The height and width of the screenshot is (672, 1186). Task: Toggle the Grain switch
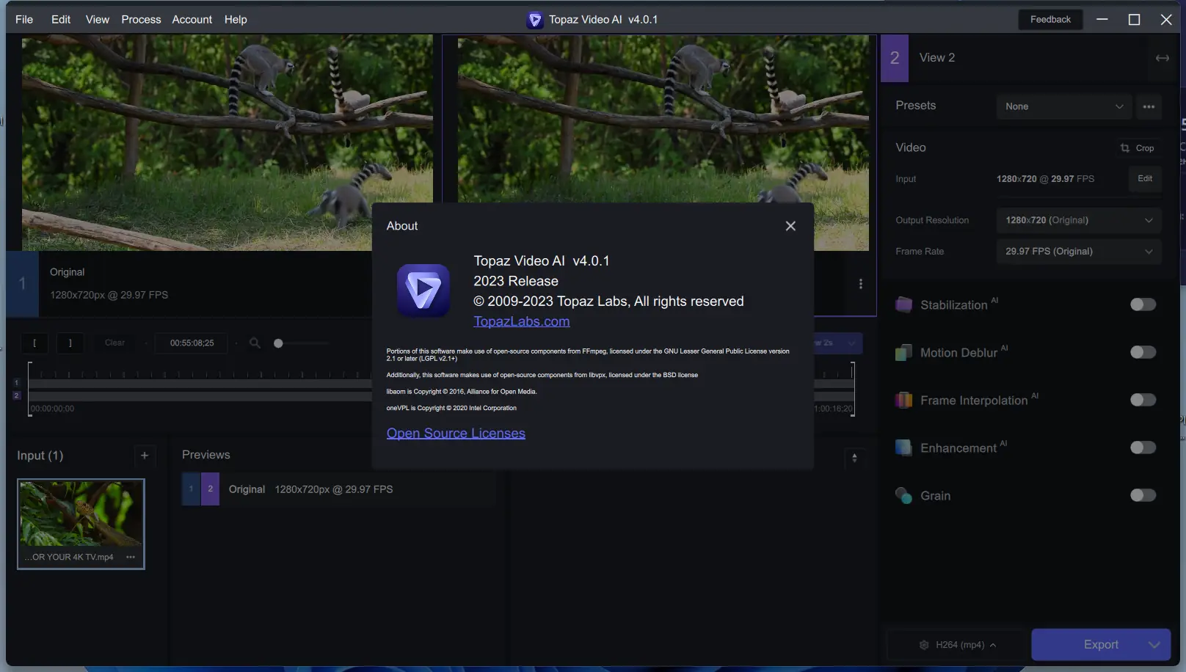[1143, 495]
